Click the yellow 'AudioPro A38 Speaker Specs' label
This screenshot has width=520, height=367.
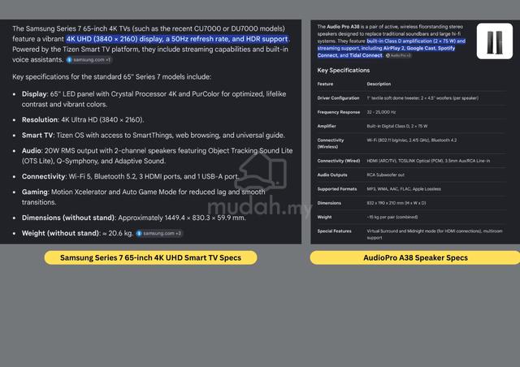click(415, 257)
